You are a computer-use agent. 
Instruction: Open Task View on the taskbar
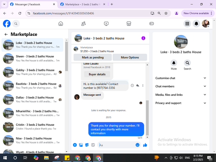coord(25,158)
